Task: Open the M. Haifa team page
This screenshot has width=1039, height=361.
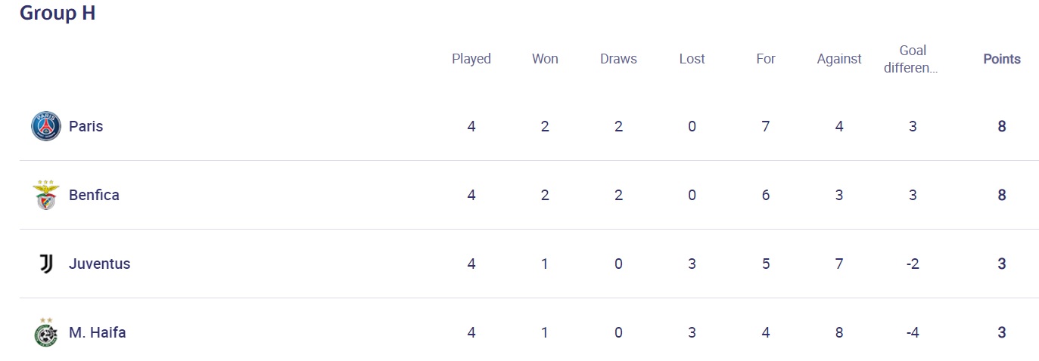Action: tap(97, 332)
